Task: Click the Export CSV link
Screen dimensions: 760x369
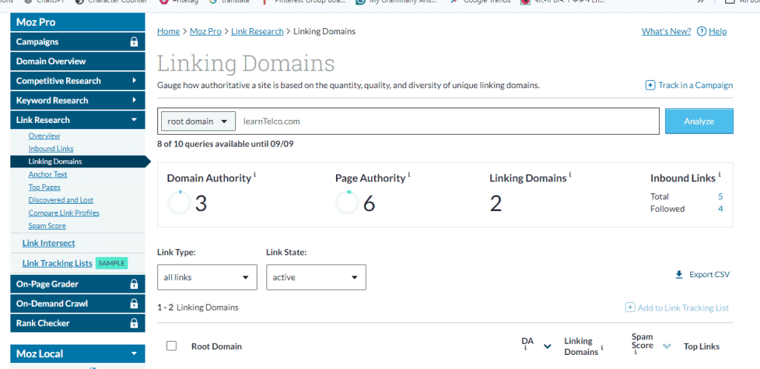Action: pos(709,275)
